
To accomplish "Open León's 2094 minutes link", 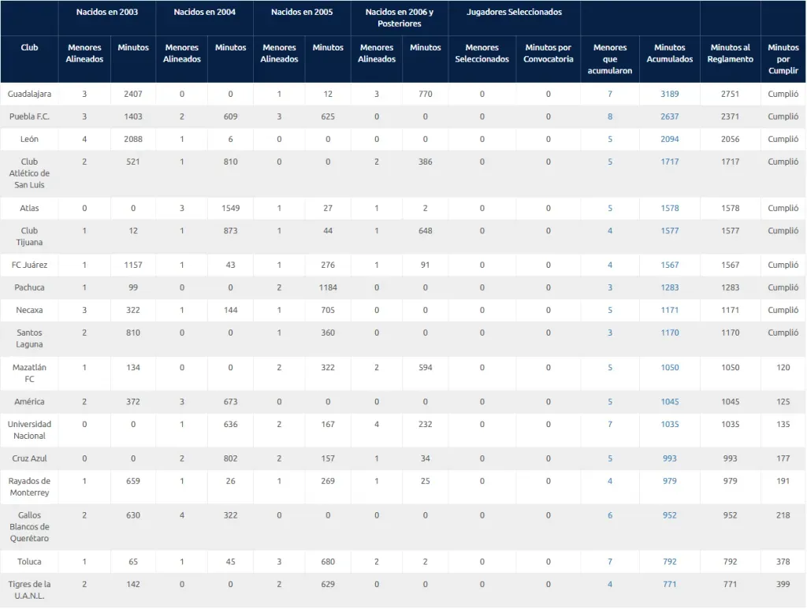I will pyautogui.click(x=669, y=139).
